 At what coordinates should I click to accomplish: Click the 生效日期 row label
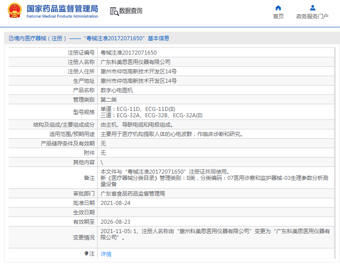84,213
